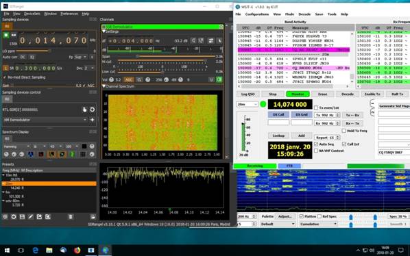Open the 20m band dropdown in WSJT-X
The width and height of the screenshot is (410, 256).
coord(247,104)
